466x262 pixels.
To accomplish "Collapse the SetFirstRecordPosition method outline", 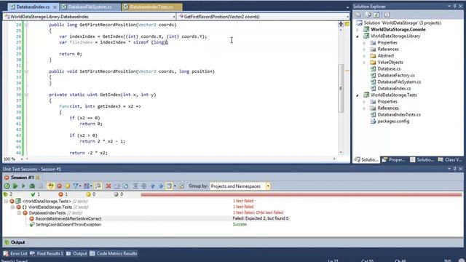I will pyautogui.click(x=26, y=71).
